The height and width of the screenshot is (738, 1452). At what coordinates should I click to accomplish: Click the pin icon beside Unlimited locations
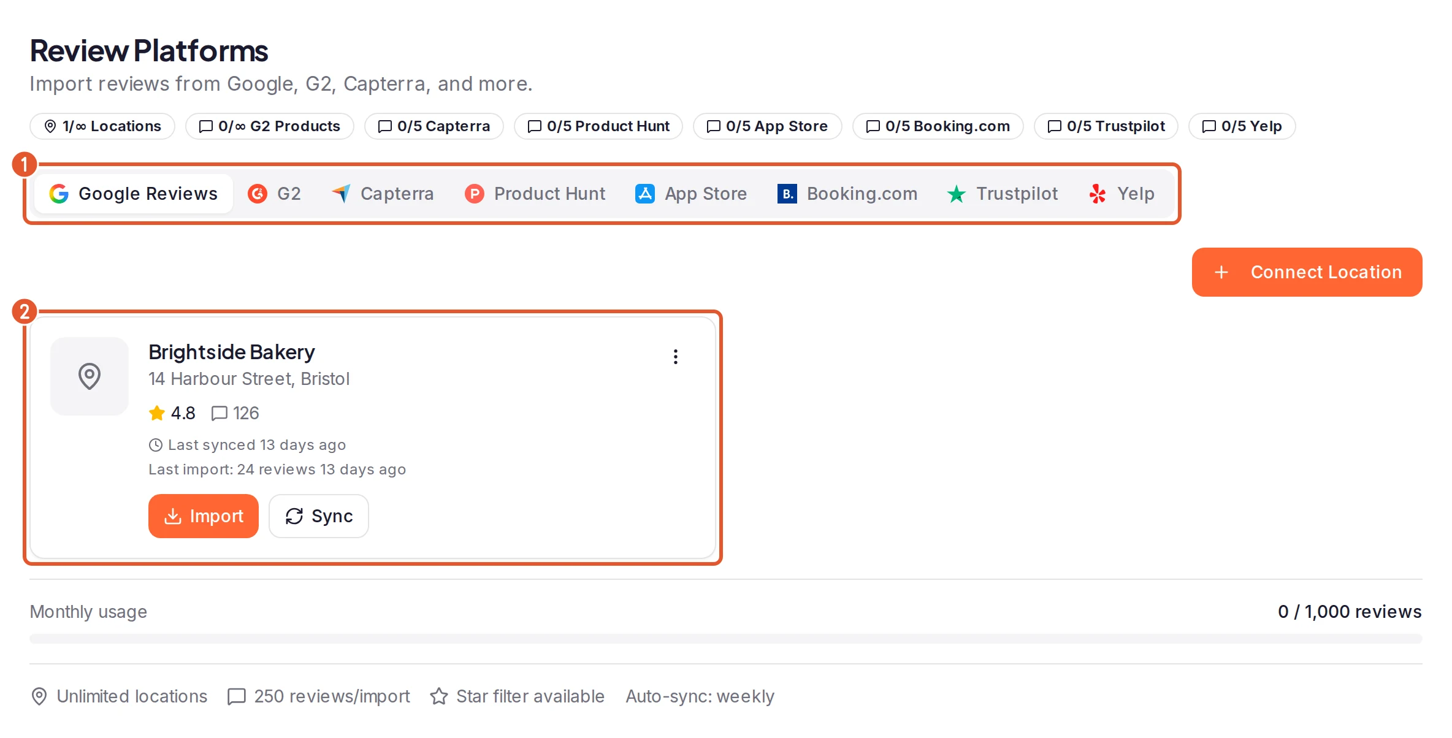(x=39, y=696)
